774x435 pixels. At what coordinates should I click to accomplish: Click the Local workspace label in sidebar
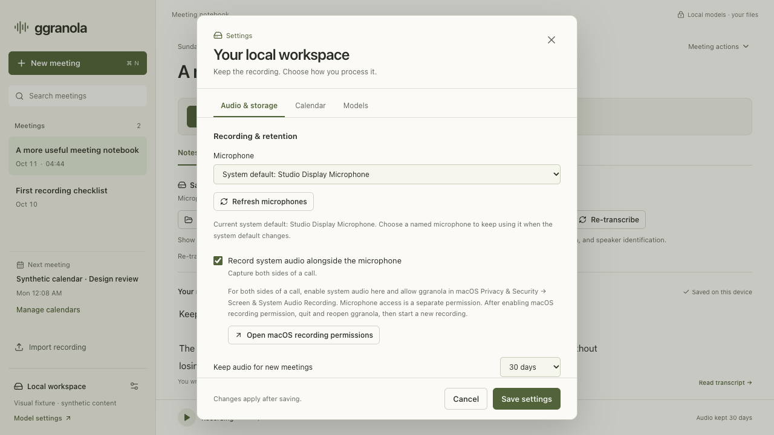56,387
